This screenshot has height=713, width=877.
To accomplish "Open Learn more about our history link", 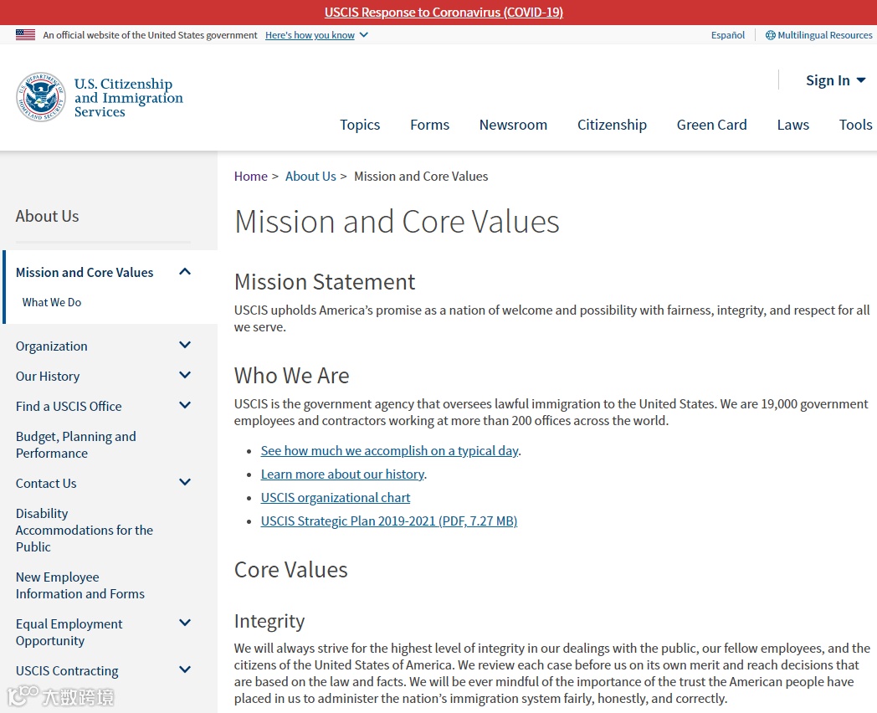I will (342, 474).
